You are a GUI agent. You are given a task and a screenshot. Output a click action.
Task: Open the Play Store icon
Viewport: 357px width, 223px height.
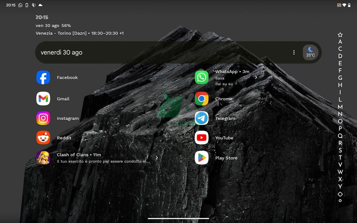pos(202,158)
